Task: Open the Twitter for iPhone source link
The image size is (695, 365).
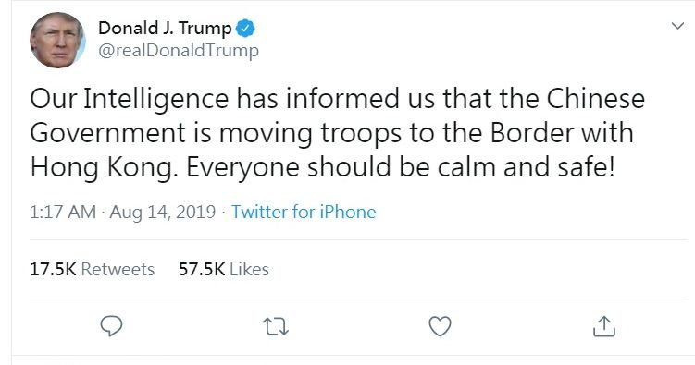Action: point(304,212)
